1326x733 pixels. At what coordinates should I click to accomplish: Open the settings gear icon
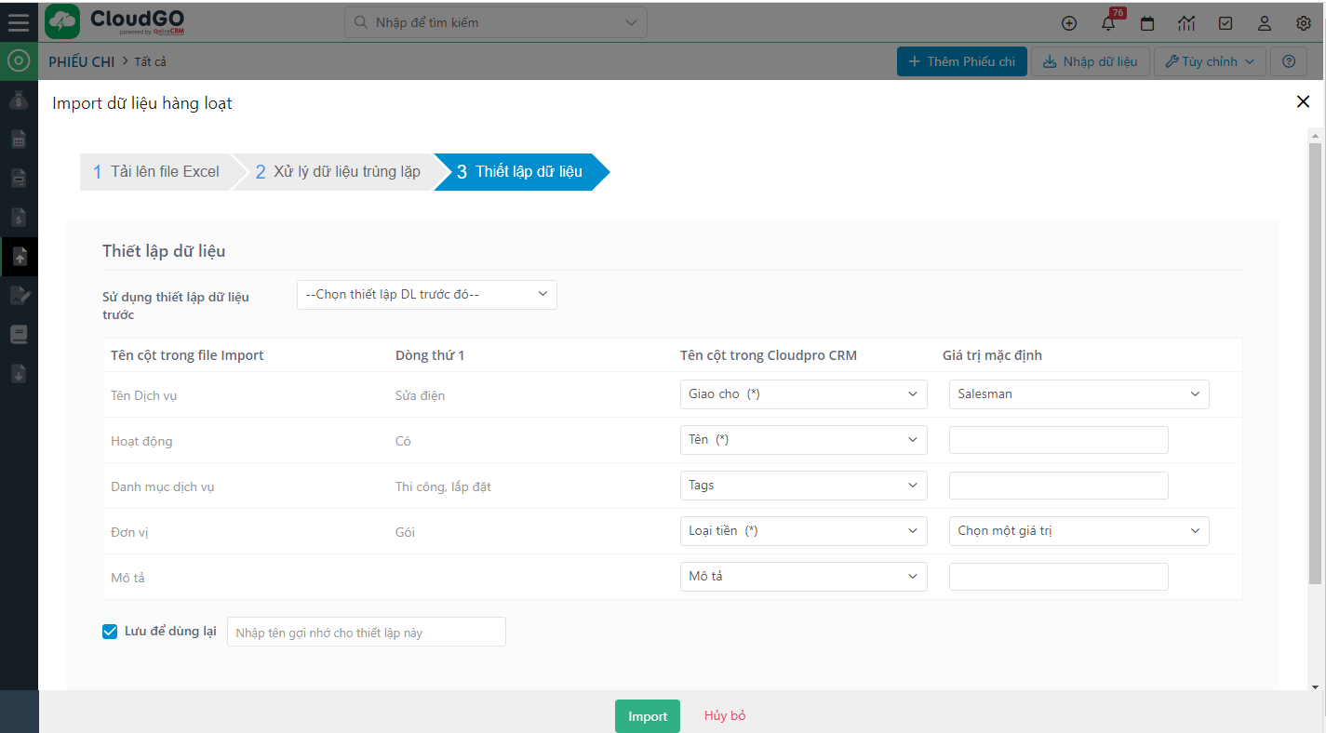click(x=1304, y=24)
